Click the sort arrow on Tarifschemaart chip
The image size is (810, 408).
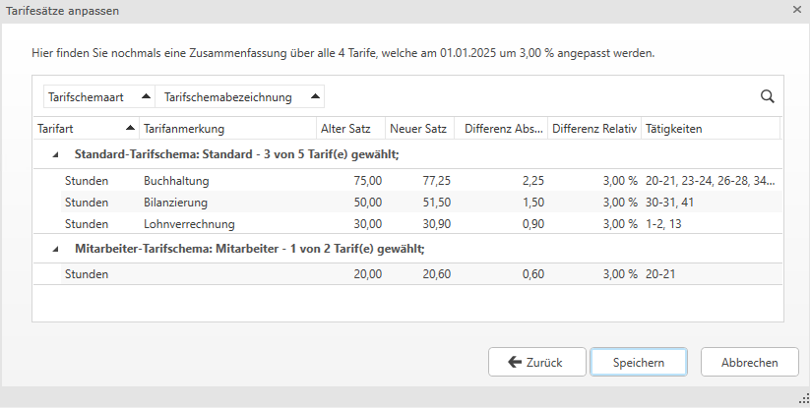tap(146, 96)
